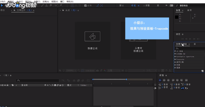Click the first-frame preview button
Screen dimensions: 205x107
click(182, 39)
